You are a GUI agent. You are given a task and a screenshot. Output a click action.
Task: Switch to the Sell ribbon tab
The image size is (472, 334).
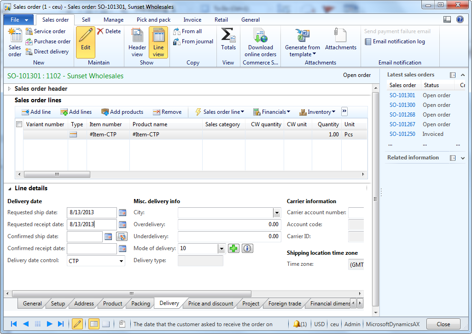click(86, 20)
